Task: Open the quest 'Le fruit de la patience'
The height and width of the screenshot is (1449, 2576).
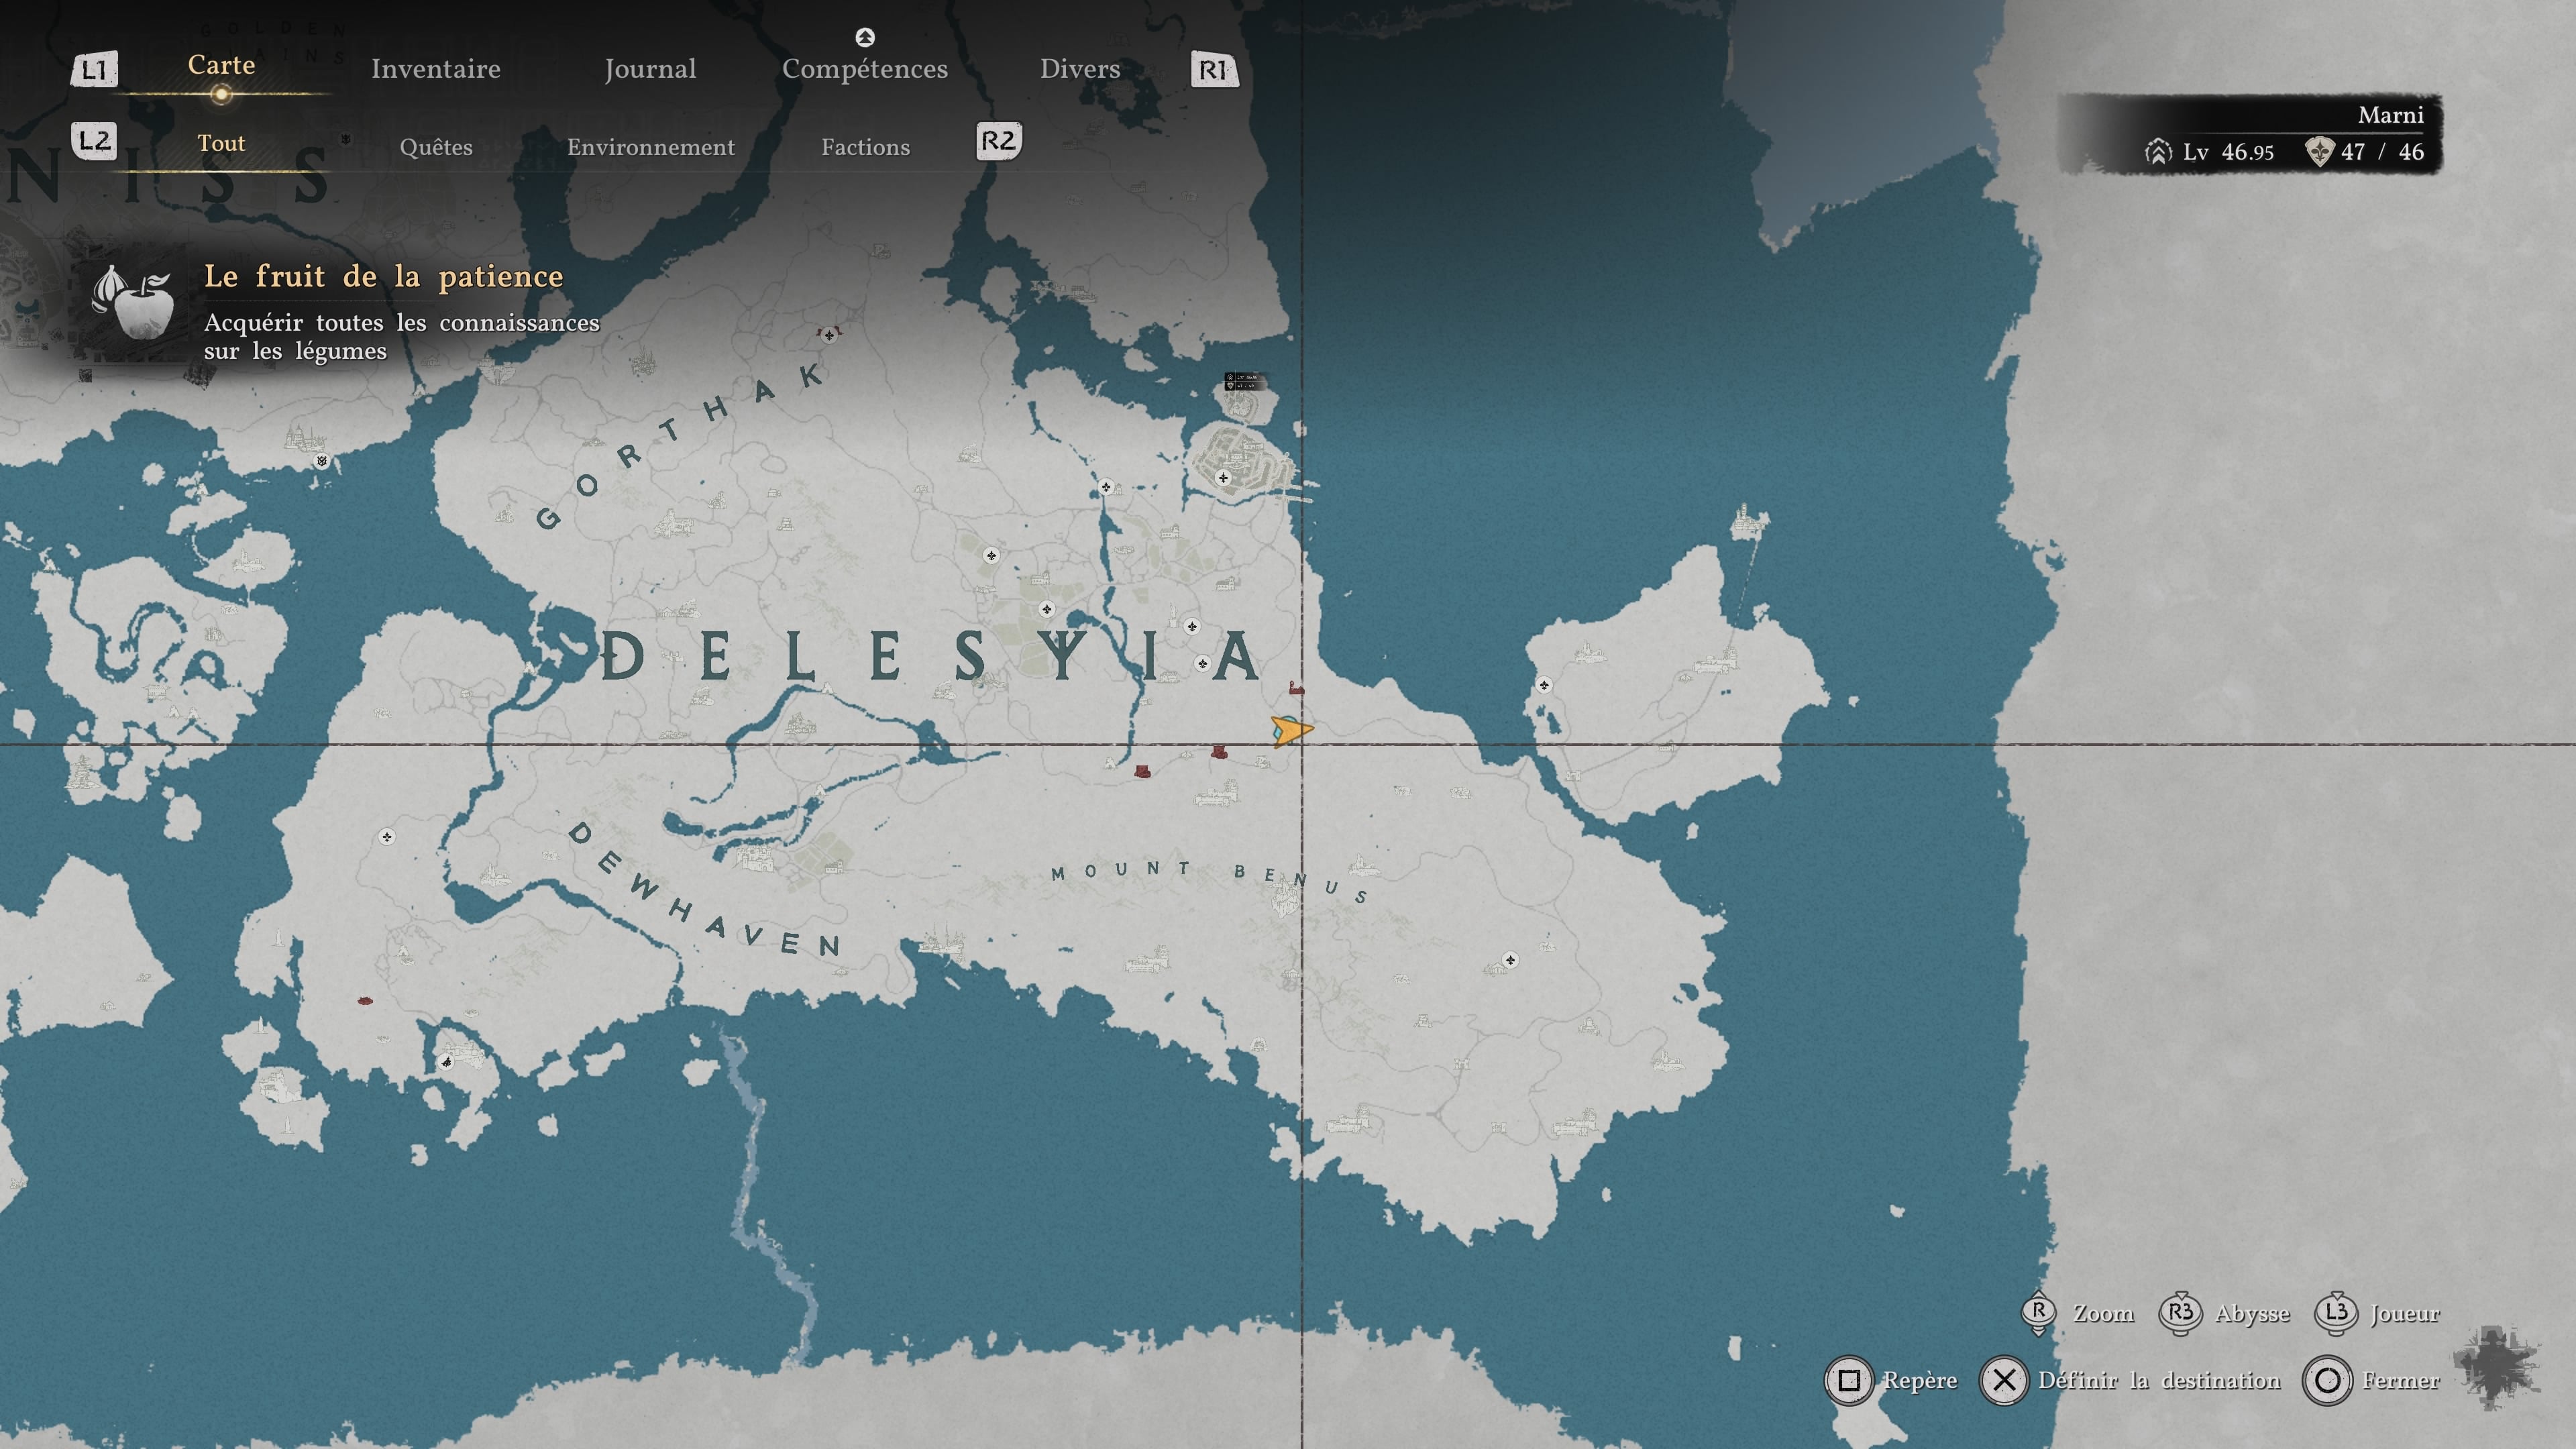Action: pos(384,277)
